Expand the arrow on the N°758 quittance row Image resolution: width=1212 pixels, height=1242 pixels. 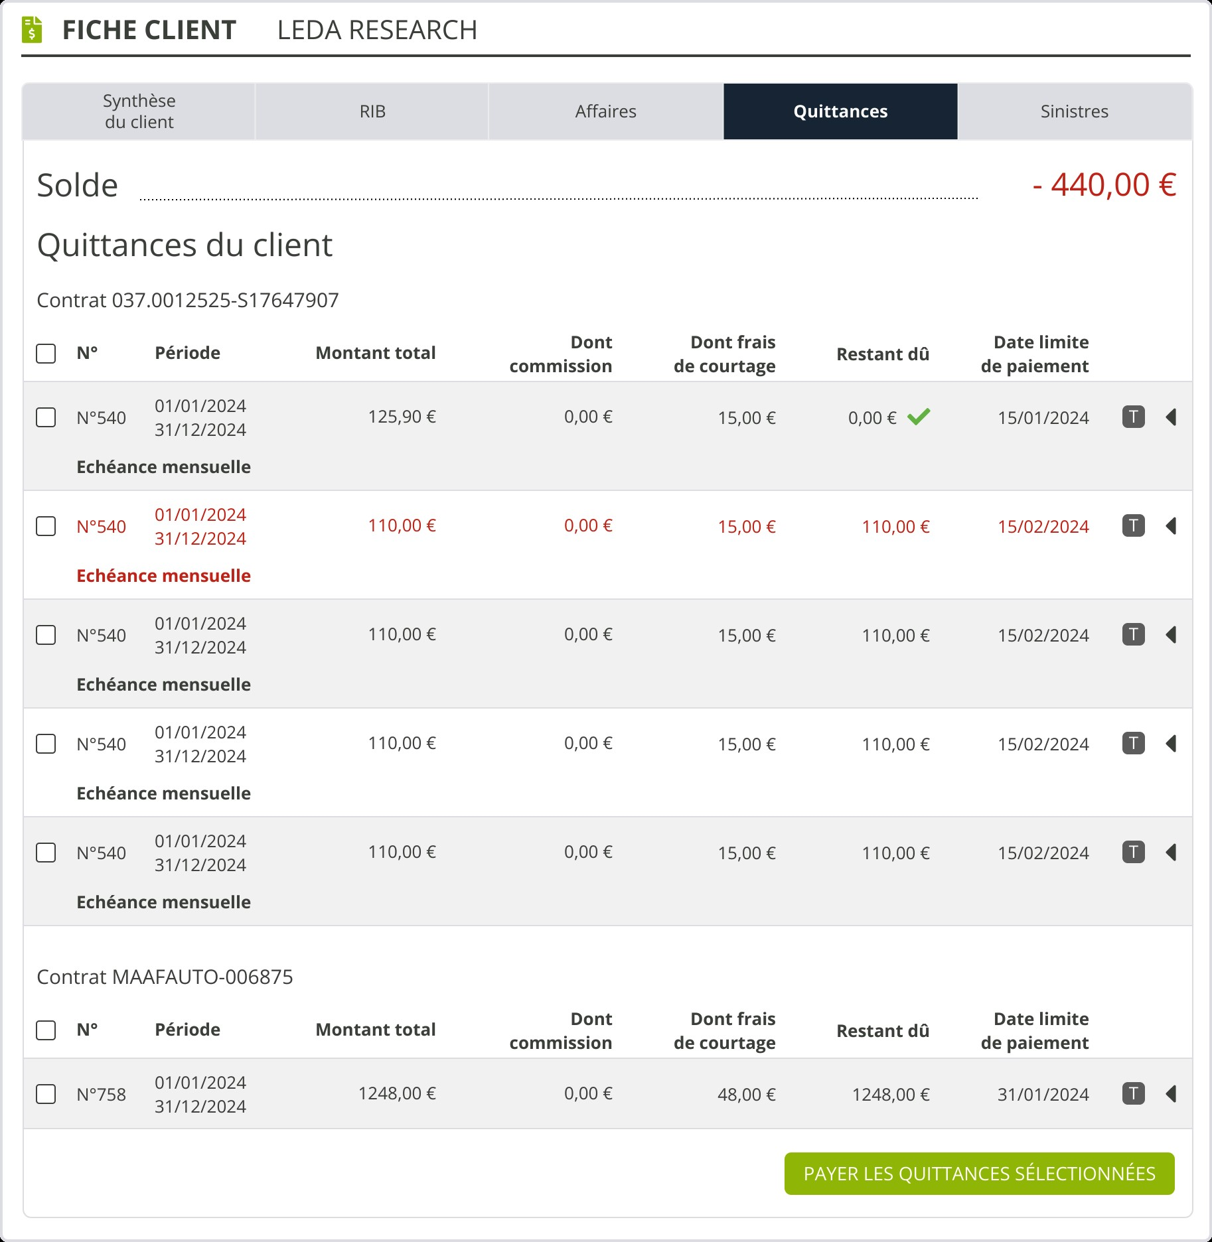pos(1171,1094)
